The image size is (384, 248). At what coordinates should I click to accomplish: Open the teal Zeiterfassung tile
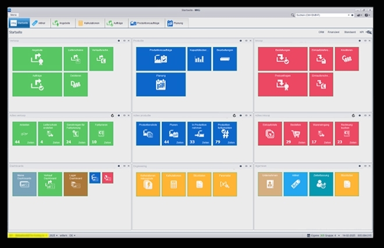pyautogui.click(x=321, y=184)
